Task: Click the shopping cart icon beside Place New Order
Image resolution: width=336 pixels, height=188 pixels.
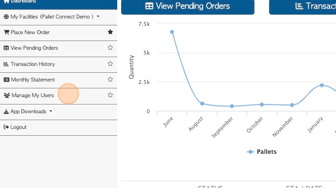Action: pos(6,32)
